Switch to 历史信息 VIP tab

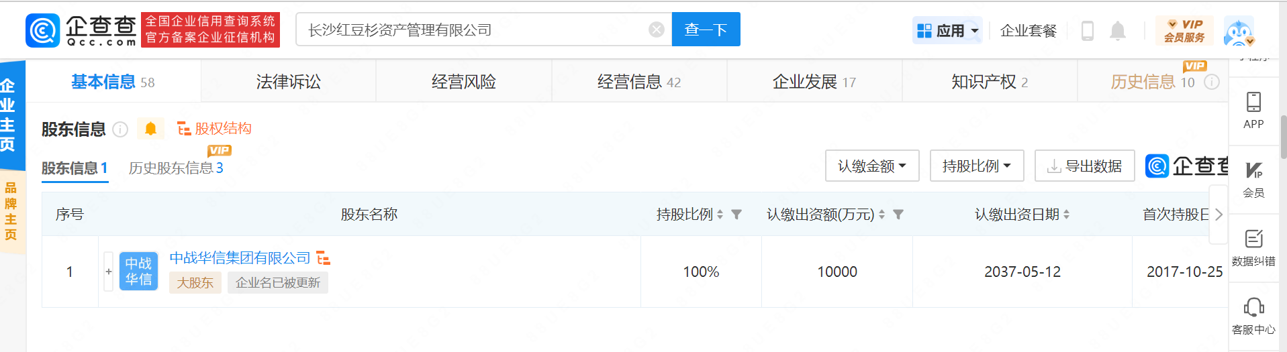(x=1152, y=82)
